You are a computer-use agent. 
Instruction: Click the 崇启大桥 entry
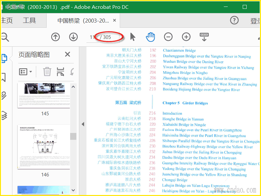[x=133, y=179]
